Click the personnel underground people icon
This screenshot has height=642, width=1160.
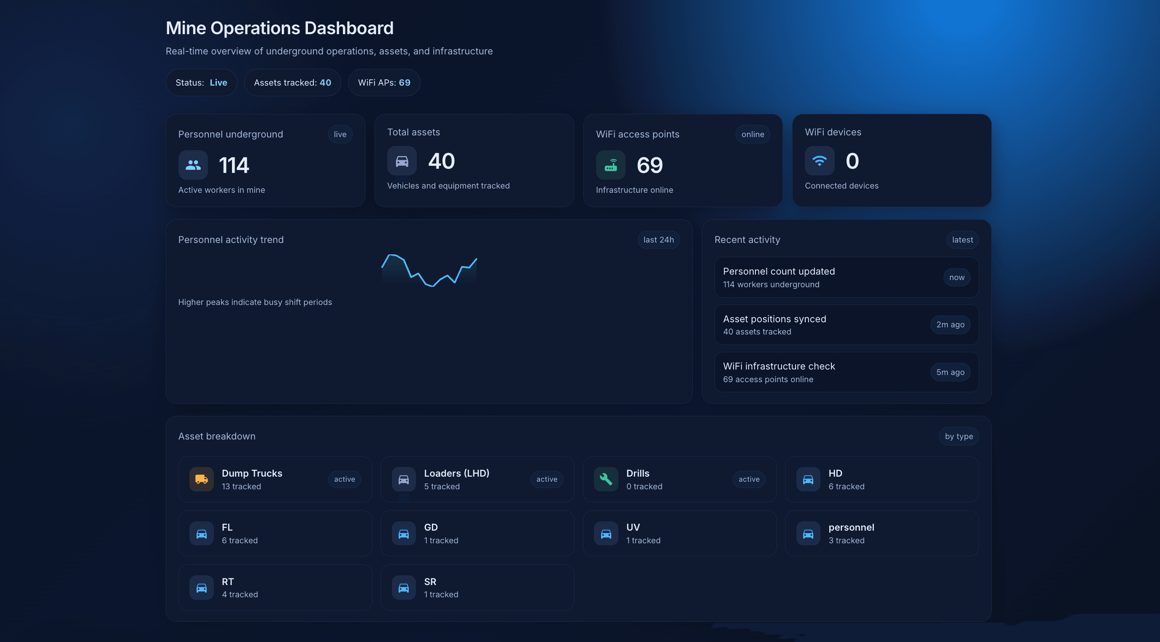tap(193, 166)
